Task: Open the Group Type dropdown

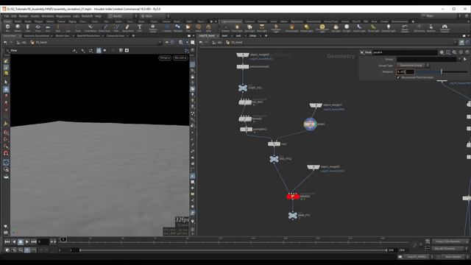Action: coord(413,66)
